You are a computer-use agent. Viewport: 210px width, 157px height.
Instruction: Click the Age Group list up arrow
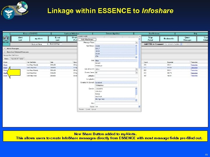pos(136,46)
